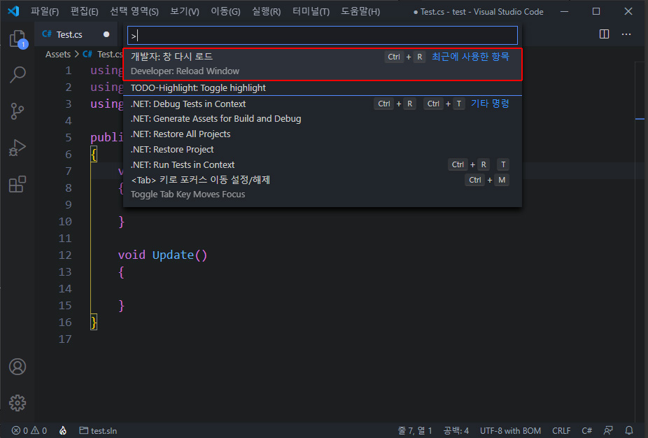Split the editor to the right

(604, 34)
